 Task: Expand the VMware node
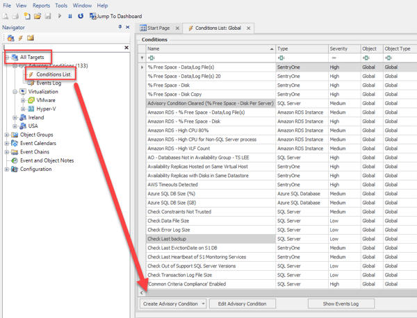23,101
